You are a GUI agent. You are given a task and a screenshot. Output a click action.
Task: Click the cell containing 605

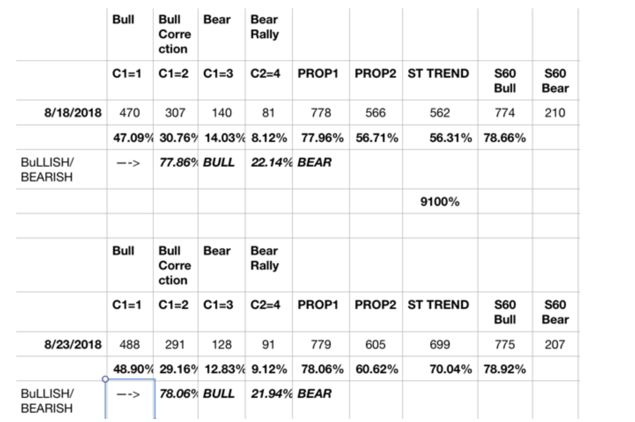point(375,345)
